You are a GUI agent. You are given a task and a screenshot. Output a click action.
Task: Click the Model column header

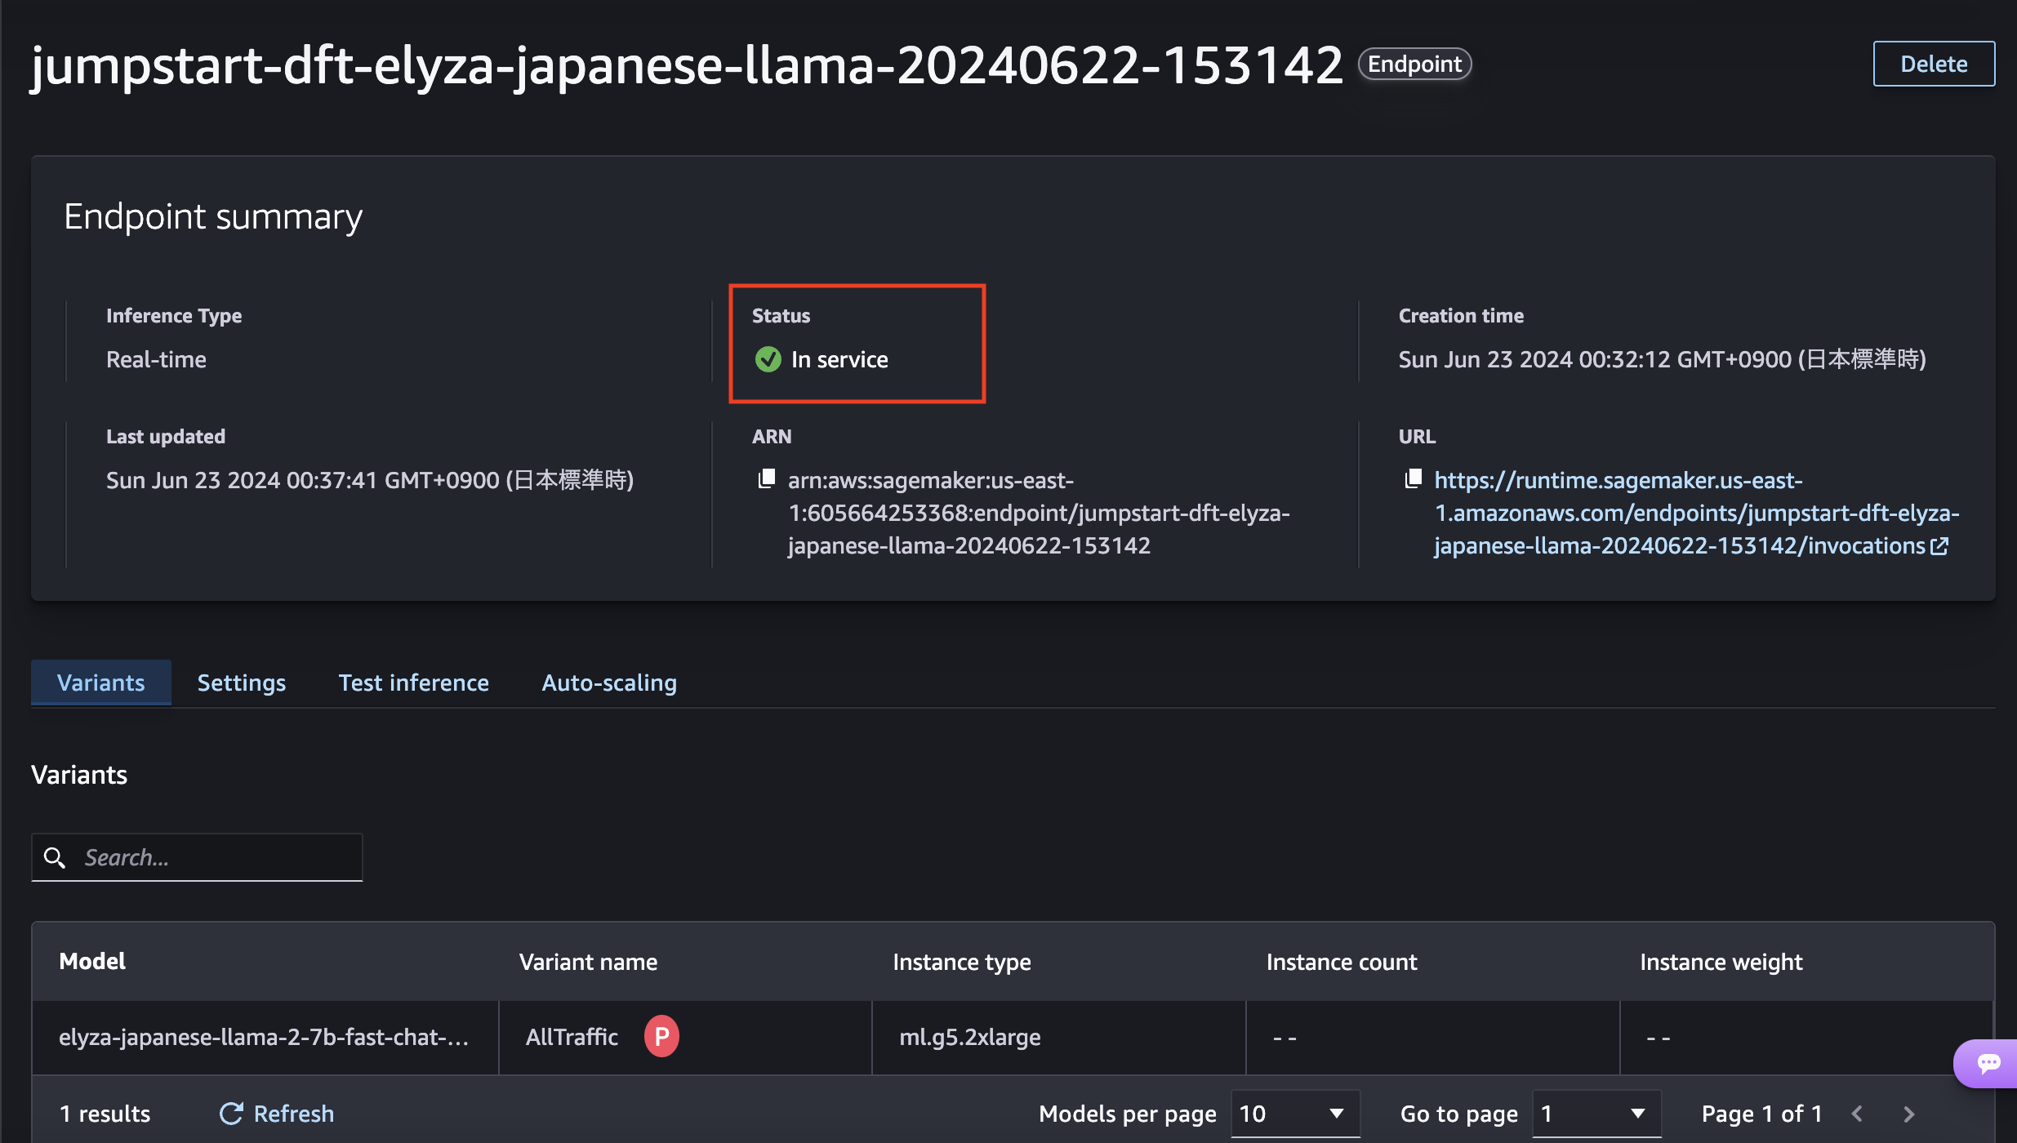[92, 962]
